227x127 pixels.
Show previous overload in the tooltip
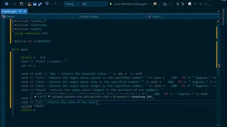point(35,97)
